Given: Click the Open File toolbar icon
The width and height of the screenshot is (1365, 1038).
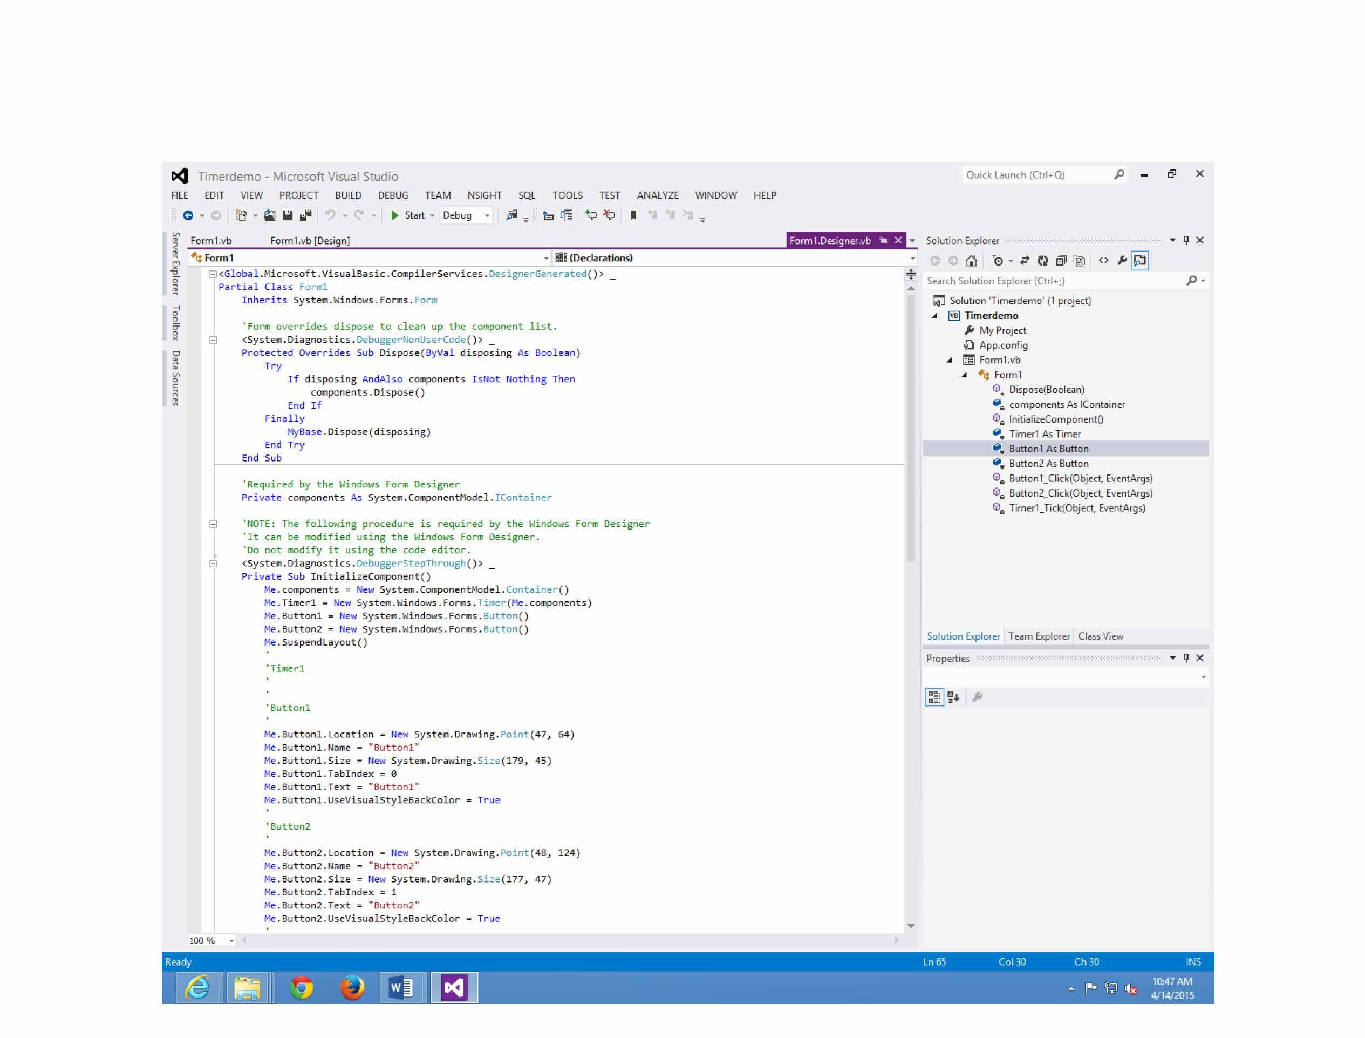Looking at the screenshot, I should tap(269, 215).
